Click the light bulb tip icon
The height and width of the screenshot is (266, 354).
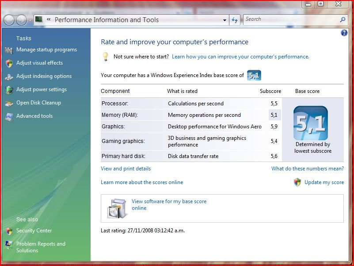click(x=106, y=57)
